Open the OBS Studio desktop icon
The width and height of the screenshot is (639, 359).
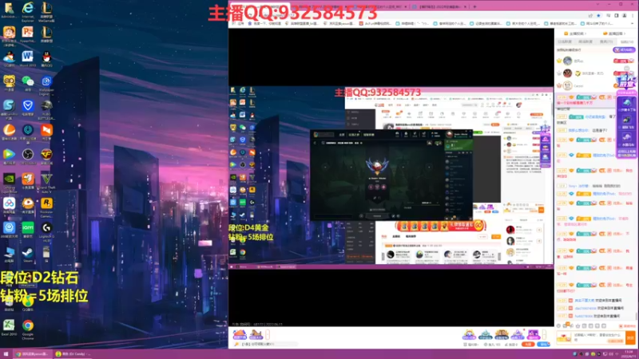click(28, 156)
